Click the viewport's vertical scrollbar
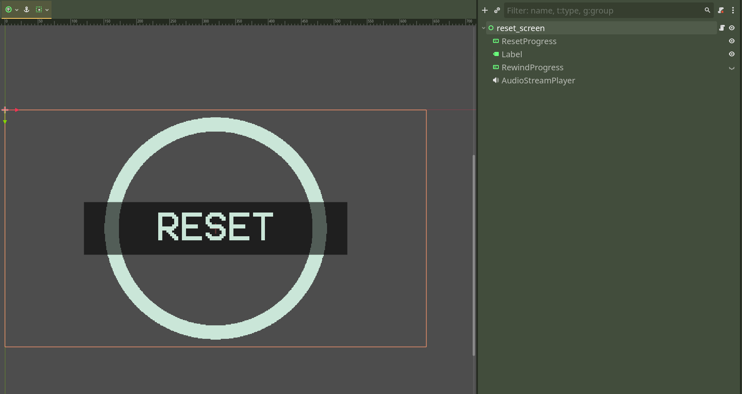Viewport: 742px width, 394px height. pyautogui.click(x=474, y=253)
